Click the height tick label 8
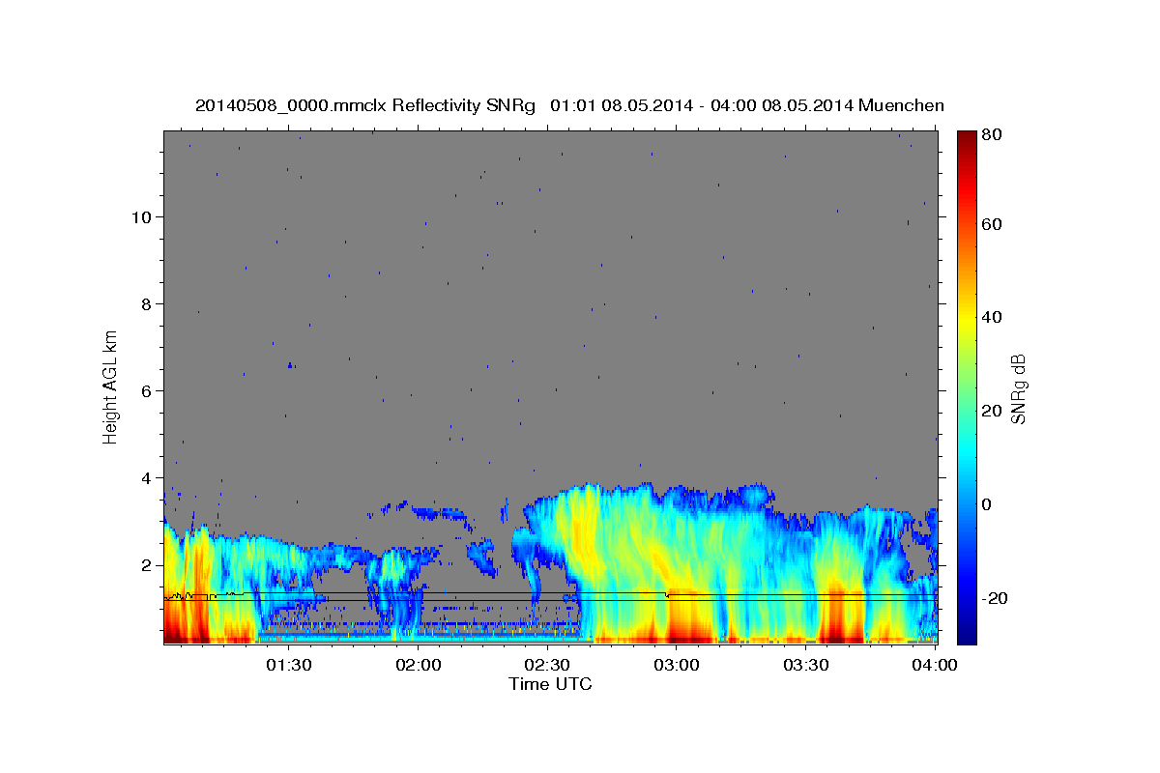The width and height of the screenshot is (1160, 773). click(145, 303)
